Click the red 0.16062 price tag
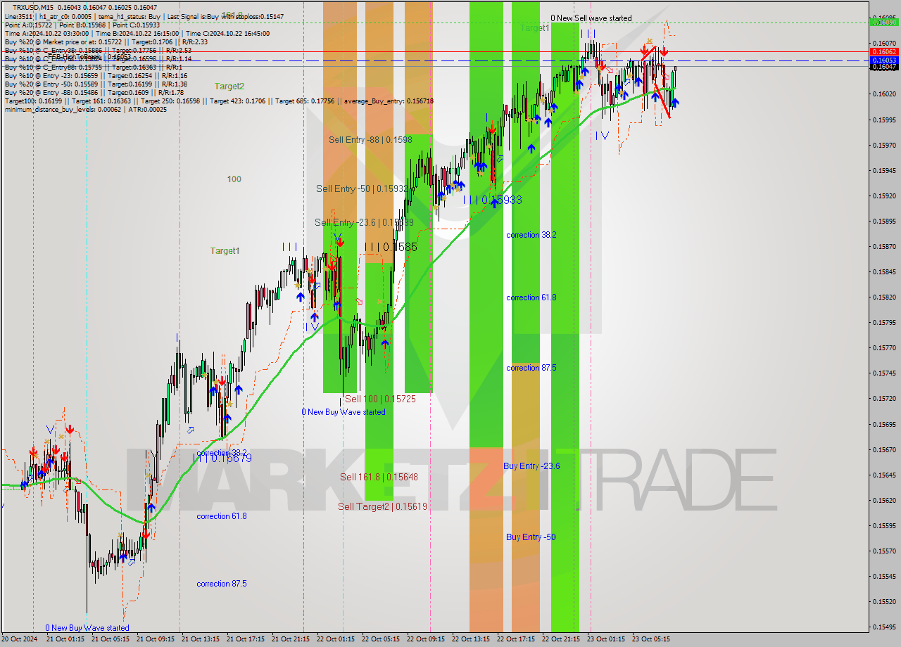Viewport: 901px width, 647px height. tap(883, 52)
